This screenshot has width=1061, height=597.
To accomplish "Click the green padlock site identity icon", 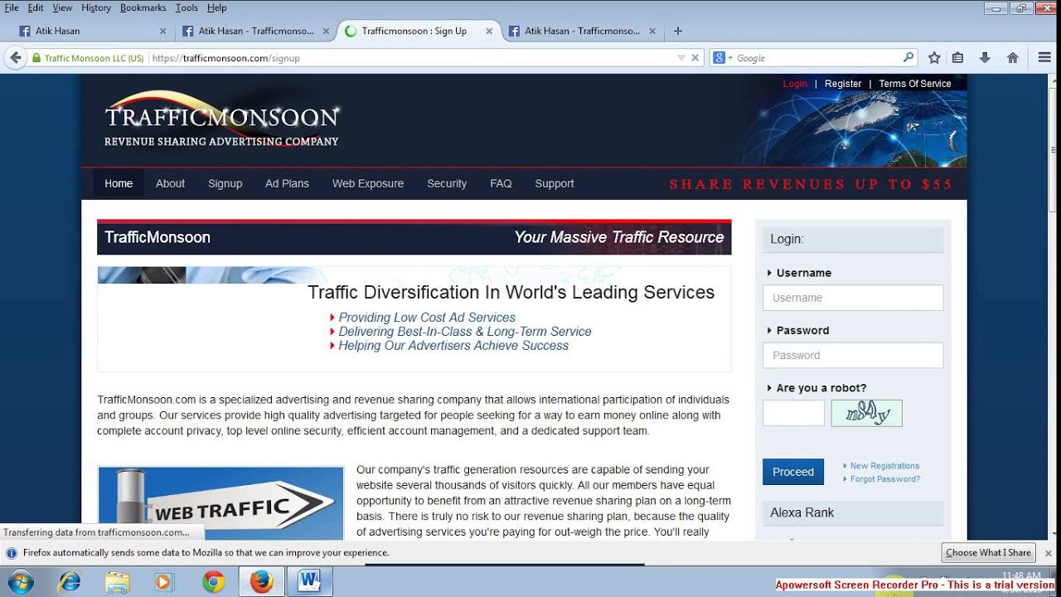I will pos(36,58).
